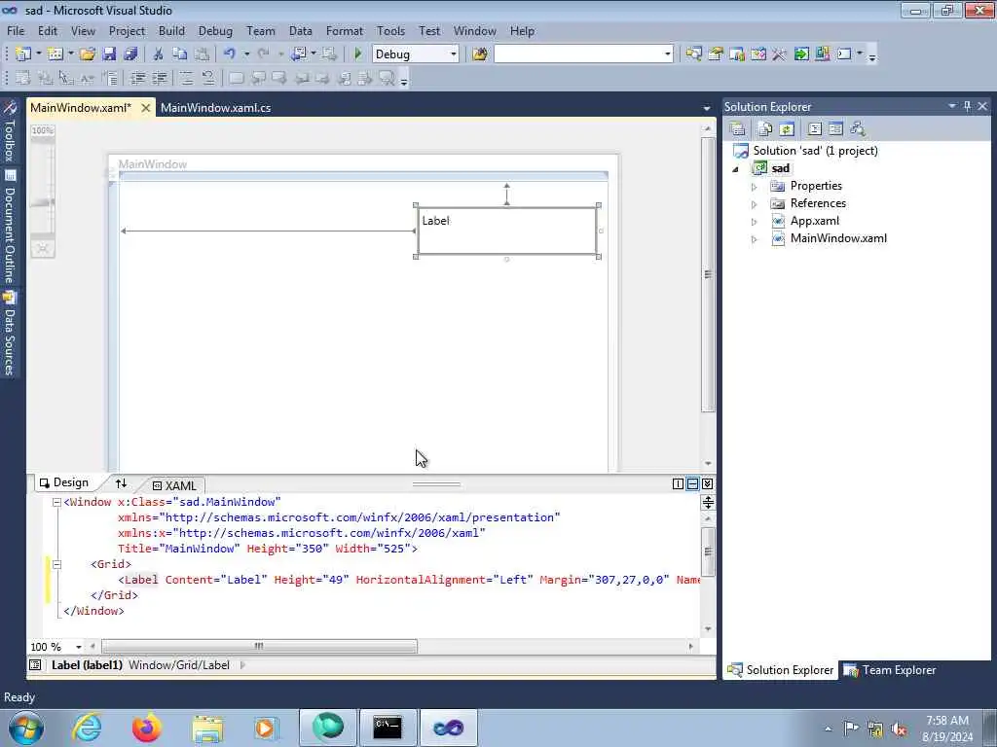The width and height of the screenshot is (997, 747).
Task: Expand the Properties node in Solution Explorer
Action: (755, 187)
